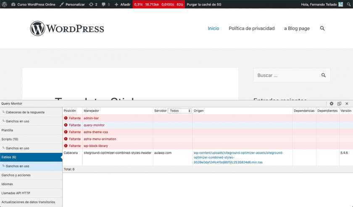The image size is (353, 207).
Task: Open the comments bubble icon
Action: point(105,4)
